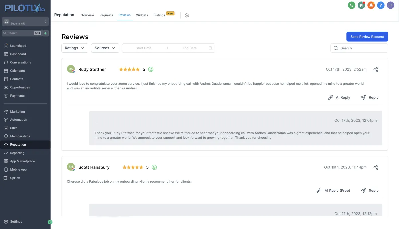Click the Send Review Request button
Viewport: 399px width, 229px height.
coord(367,37)
